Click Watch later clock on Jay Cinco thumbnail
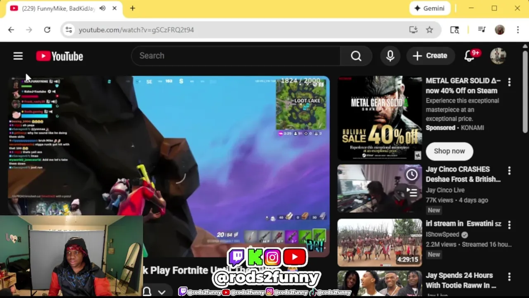The image size is (529, 298). [412, 175]
